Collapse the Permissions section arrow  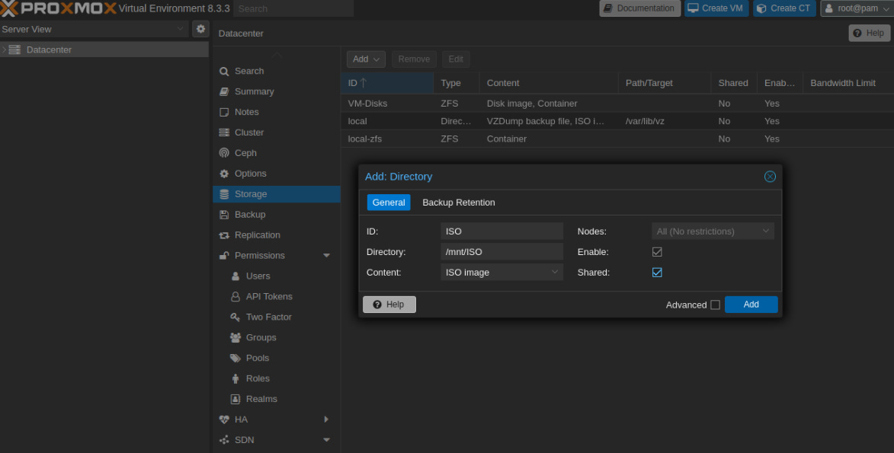[x=327, y=255]
